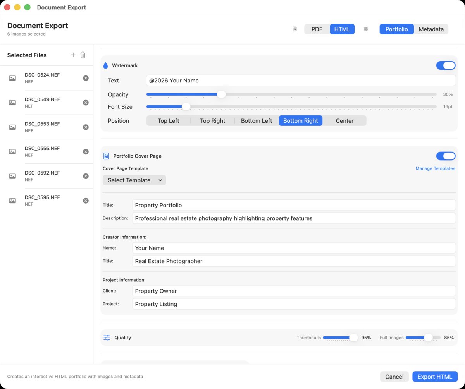
Task: Click the image thumbnail icon beside DSC_0524.NEF
Action: pos(12,77)
